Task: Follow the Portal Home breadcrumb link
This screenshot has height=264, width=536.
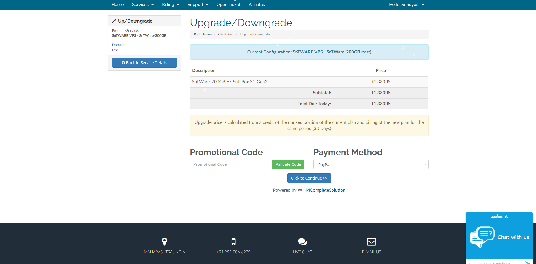Action: tap(203, 34)
